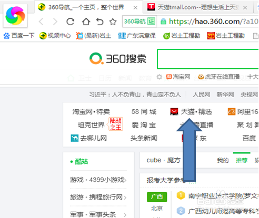Expand the arrow after 军事头条
The image size is (259, 218).
click(x=125, y=215)
